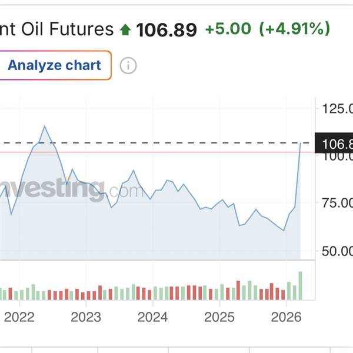Viewport: 353px width, 353px height.
Task: Click the 2026 time axis label
Action: pos(286,317)
